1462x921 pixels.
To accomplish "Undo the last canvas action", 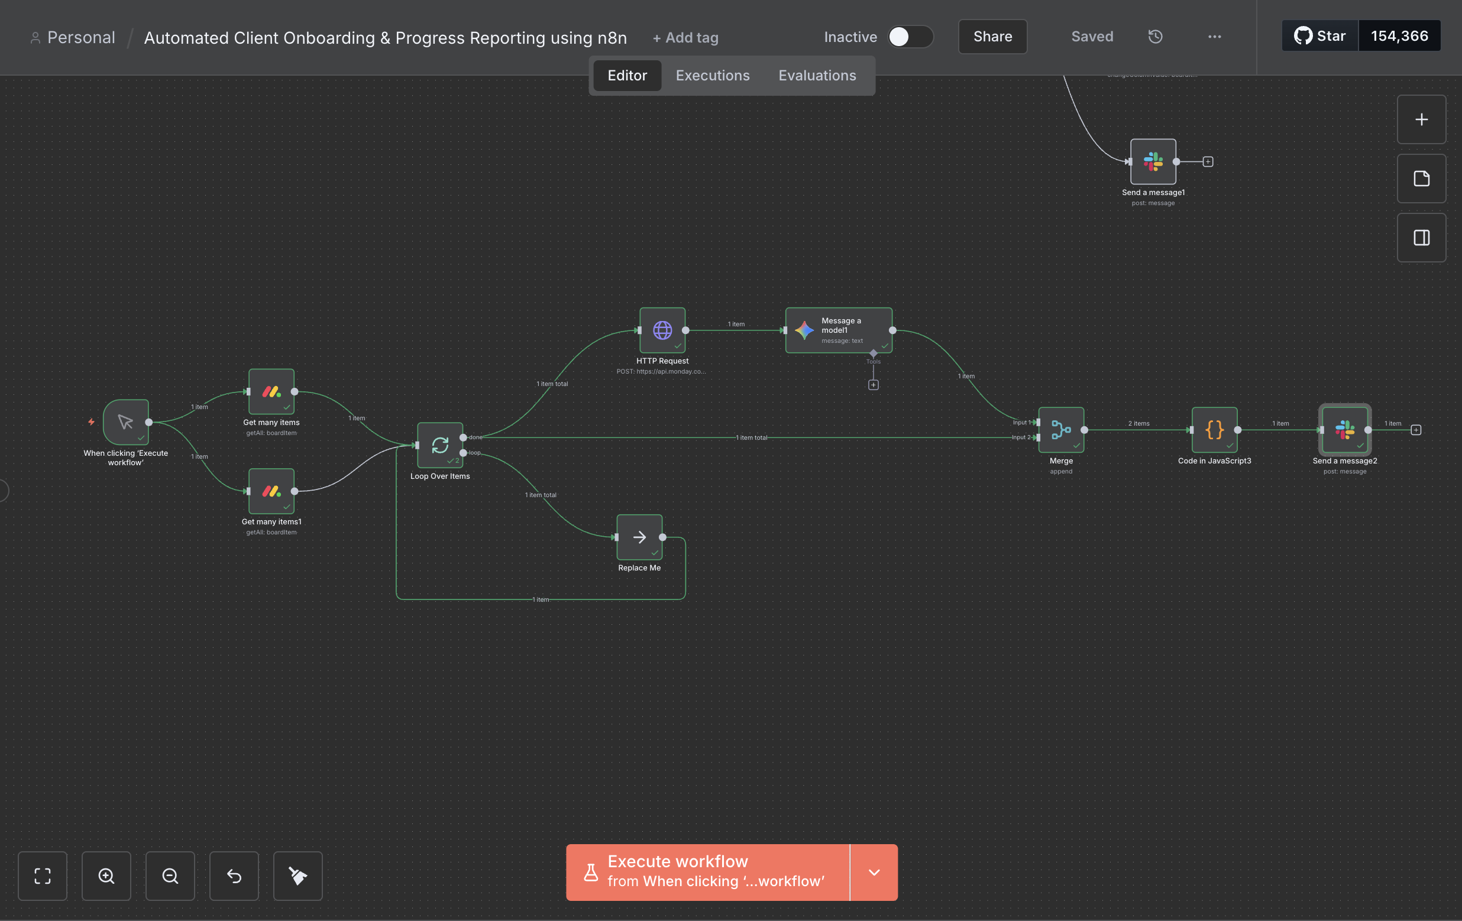I will click(x=234, y=876).
